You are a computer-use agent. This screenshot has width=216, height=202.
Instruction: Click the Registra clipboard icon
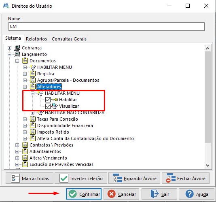[x=33, y=74]
